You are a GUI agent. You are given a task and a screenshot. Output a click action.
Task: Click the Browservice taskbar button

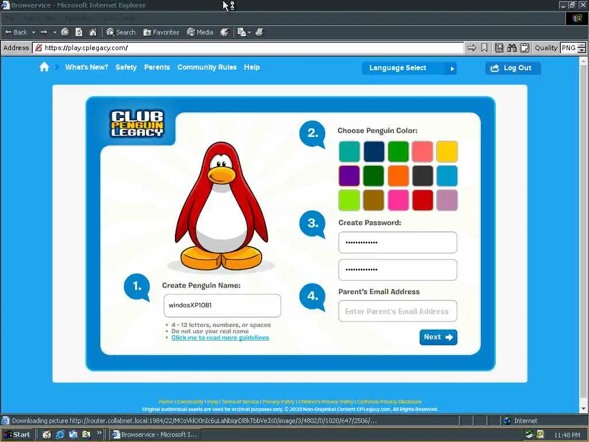pyautogui.click(x=155, y=435)
